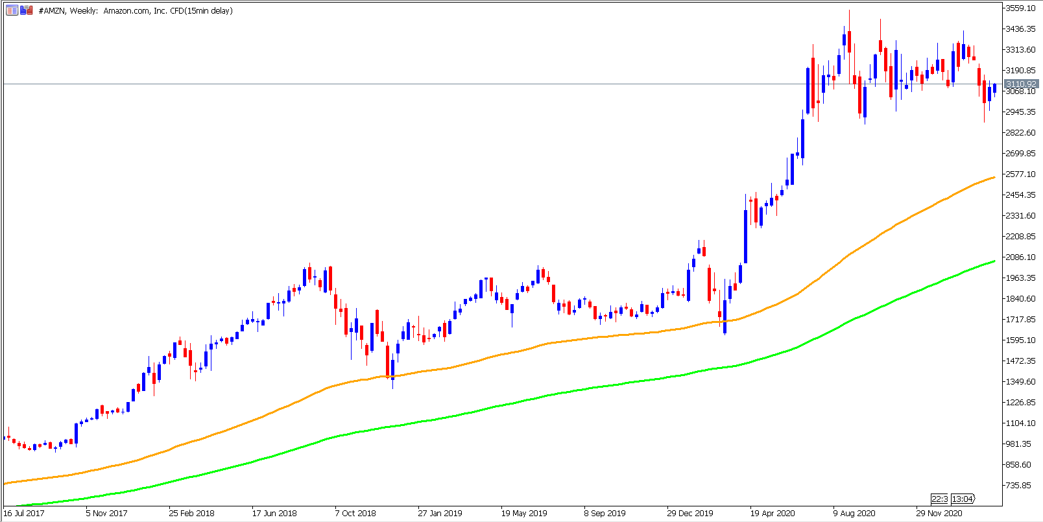Click the current price label 3110.92
The image size is (1043, 522).
(x=1021, y=84)
